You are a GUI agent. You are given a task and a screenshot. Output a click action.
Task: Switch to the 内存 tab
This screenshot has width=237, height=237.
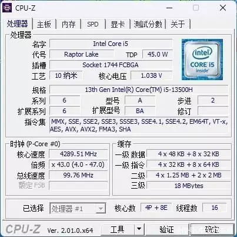[x=68, y=24]
